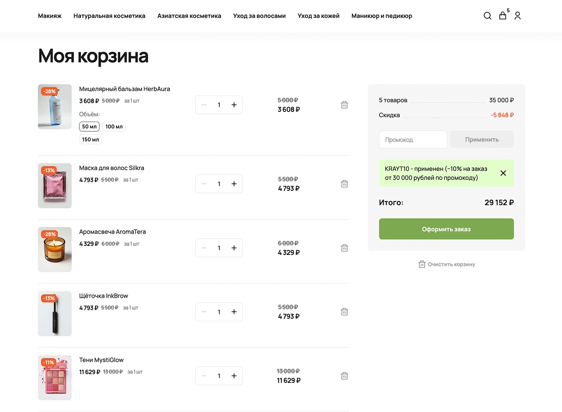562x412 pixels.
Task: Delete Аромасвеча AromaTera using trash icon
Action: pyautogui.click(x=344, y=248)
